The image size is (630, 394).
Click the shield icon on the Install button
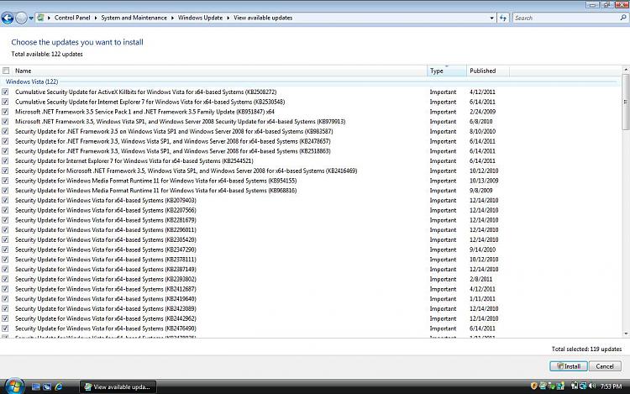click(x=560, y=366)
